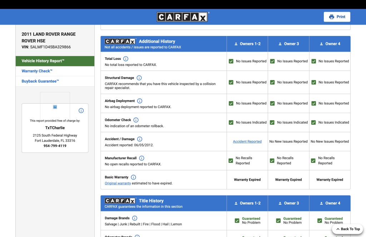
Task: Click the dealer address 2125 South Federal Highway
Action: click(55, 135)
